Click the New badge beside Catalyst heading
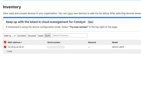The width and height of the screenshot is (141, 104). [91, 22]
